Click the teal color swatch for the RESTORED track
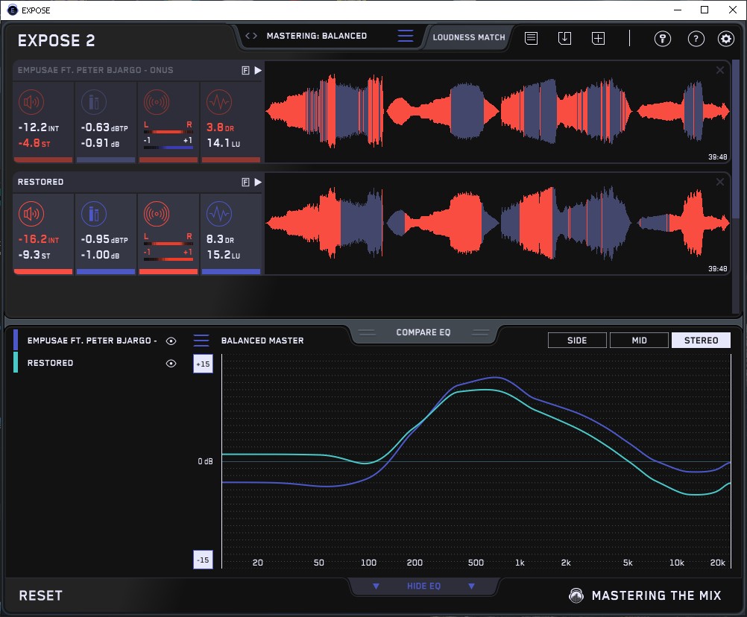This screenshot has height=617, width=747. (16, 362)
